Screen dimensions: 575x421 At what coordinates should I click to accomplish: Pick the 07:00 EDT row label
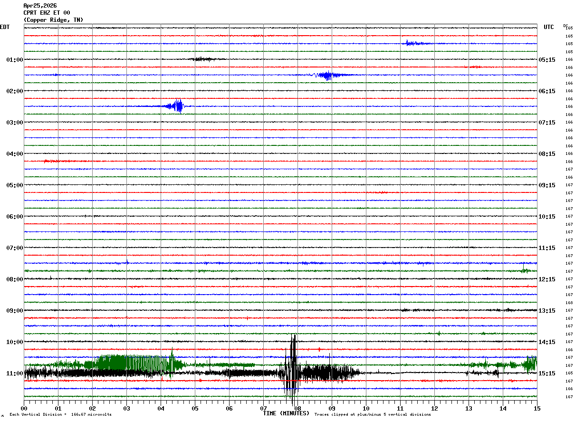[14, 248]
